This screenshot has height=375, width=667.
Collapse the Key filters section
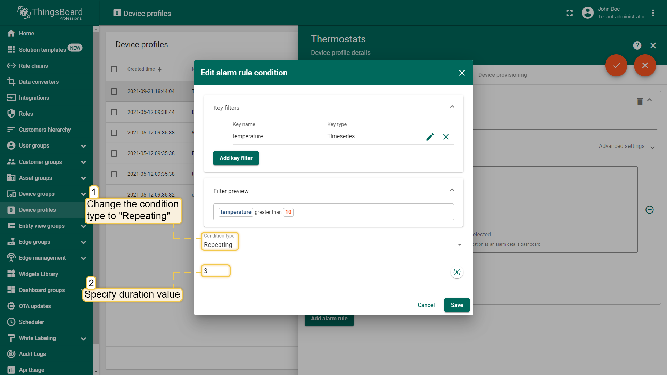click(x=452, y=107)
